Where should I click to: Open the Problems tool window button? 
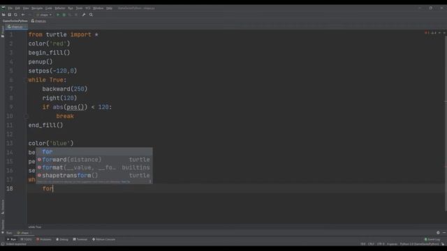[x=44, y=239]
